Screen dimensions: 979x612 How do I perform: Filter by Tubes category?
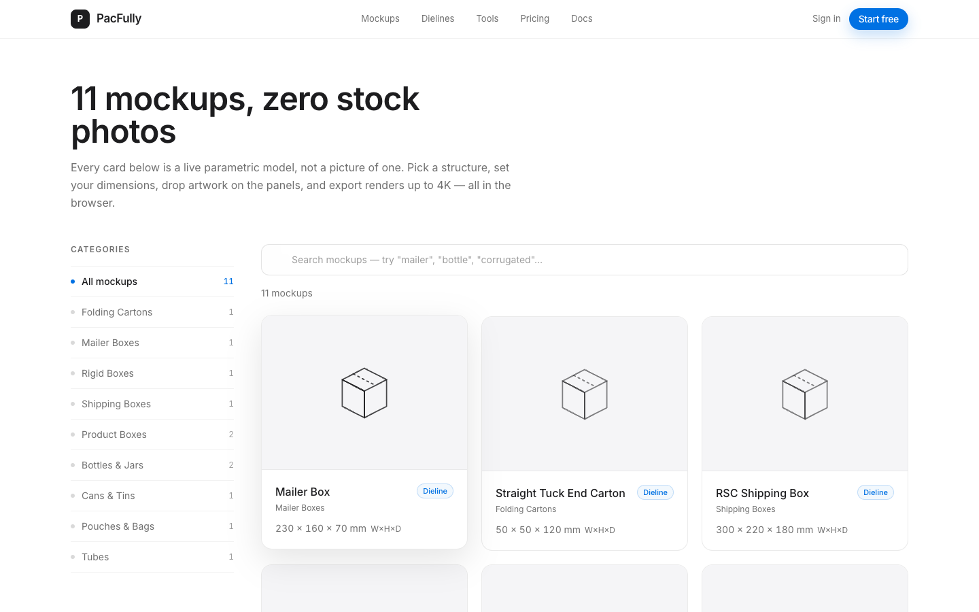coord(152,557)
